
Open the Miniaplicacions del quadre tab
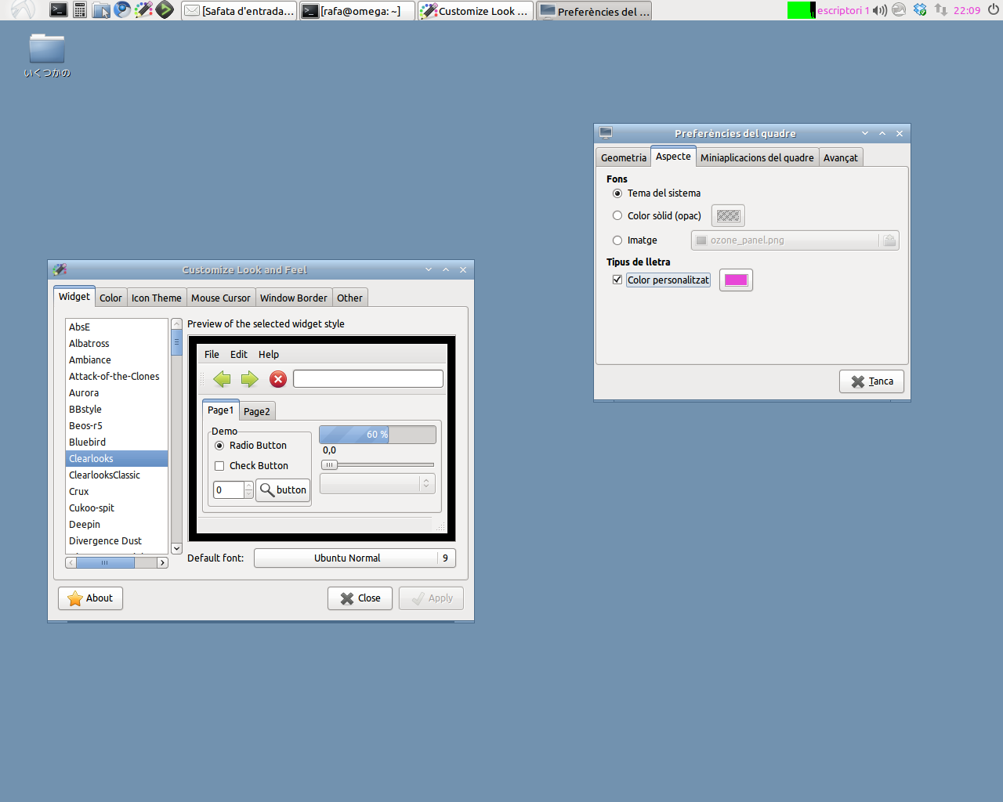756,157
